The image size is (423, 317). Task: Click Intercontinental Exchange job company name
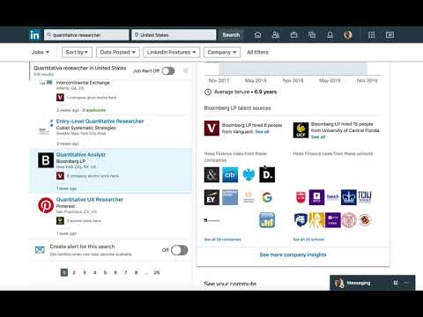(x=83, y=83)
